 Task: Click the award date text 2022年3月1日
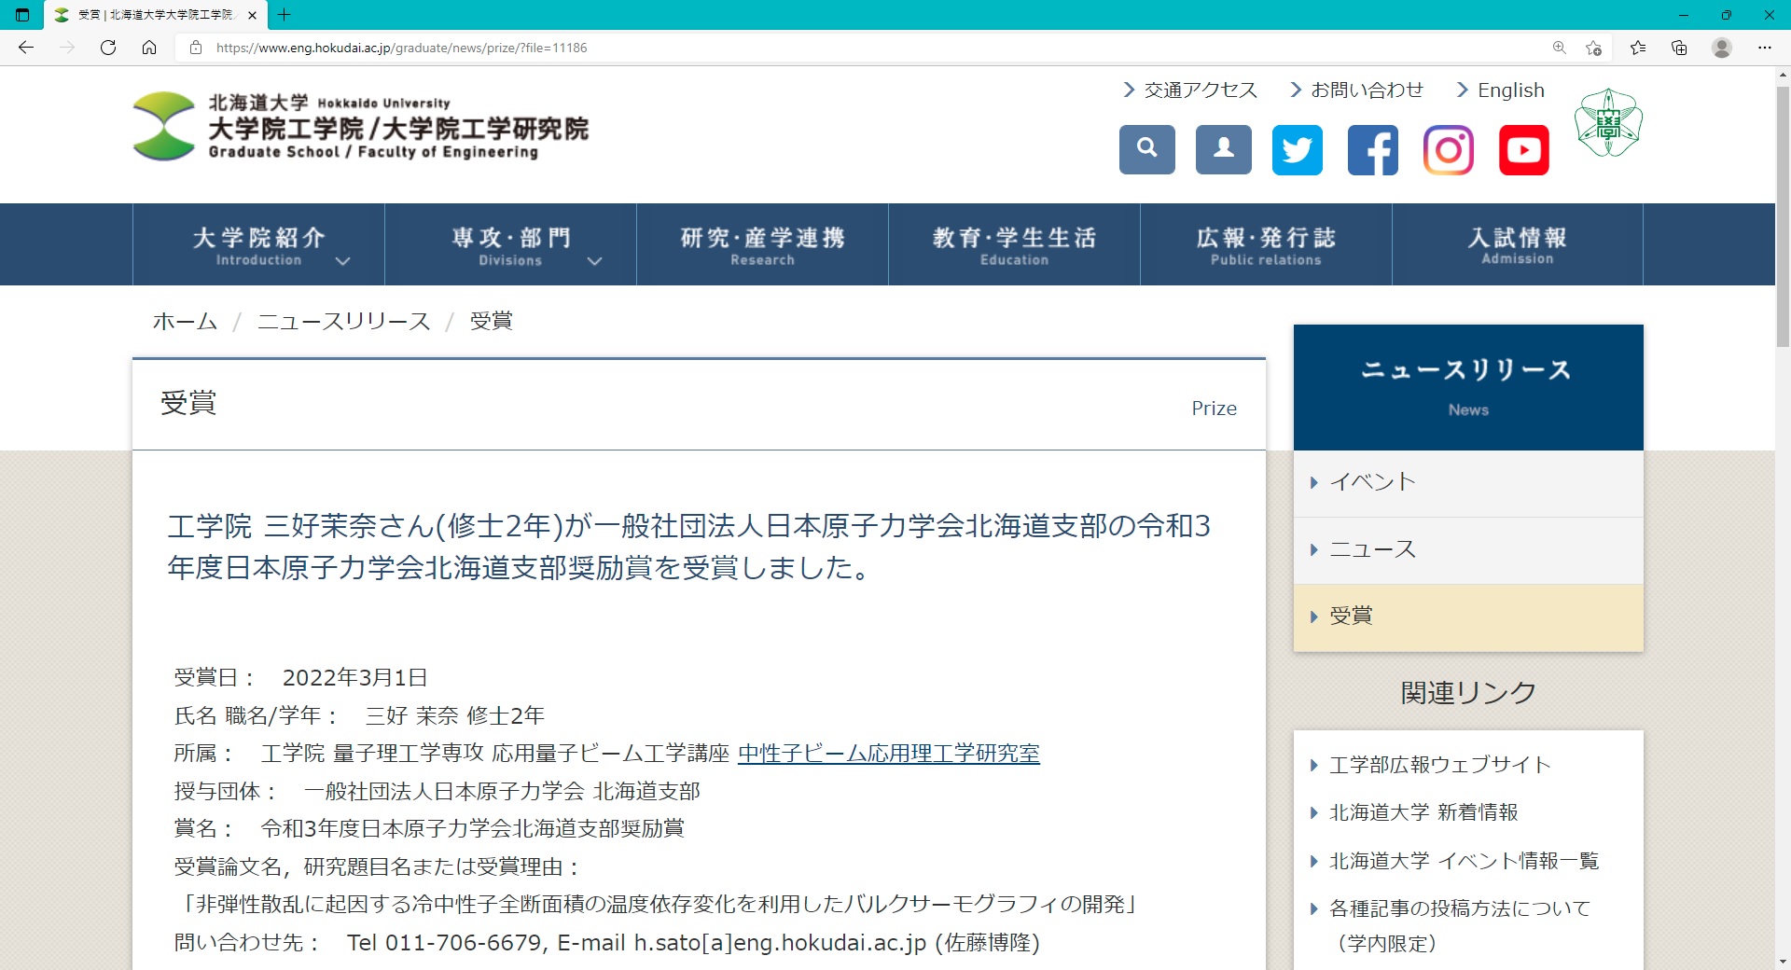354,677
